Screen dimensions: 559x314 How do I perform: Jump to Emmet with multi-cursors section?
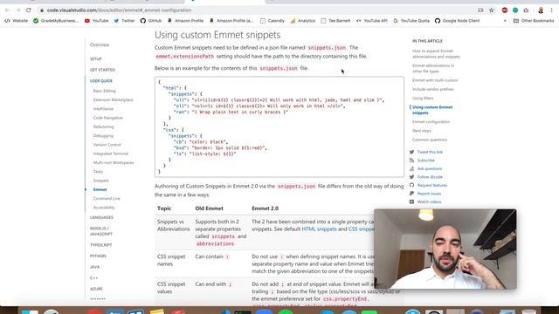(435, 80)
